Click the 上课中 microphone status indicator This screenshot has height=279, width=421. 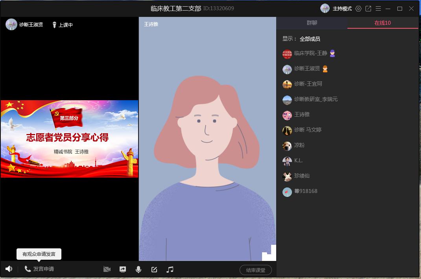63,25
